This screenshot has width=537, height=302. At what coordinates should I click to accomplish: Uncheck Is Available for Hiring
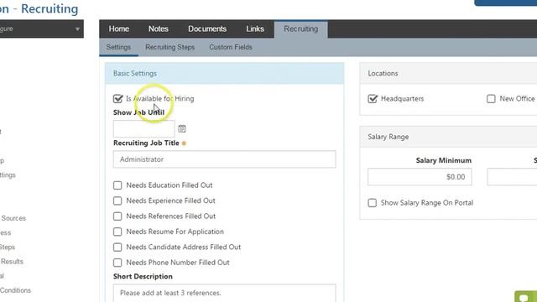click(x=117, y=99)
